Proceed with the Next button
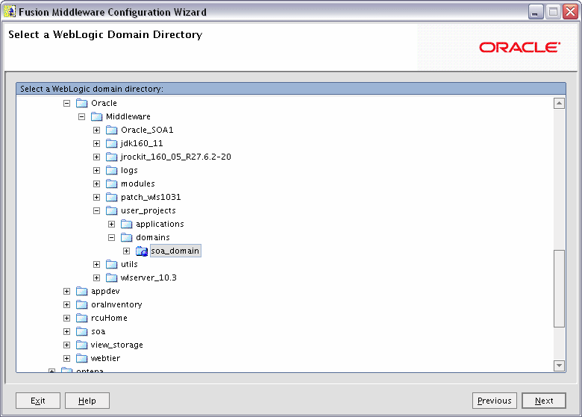The image size is (582, 417). 544,401
